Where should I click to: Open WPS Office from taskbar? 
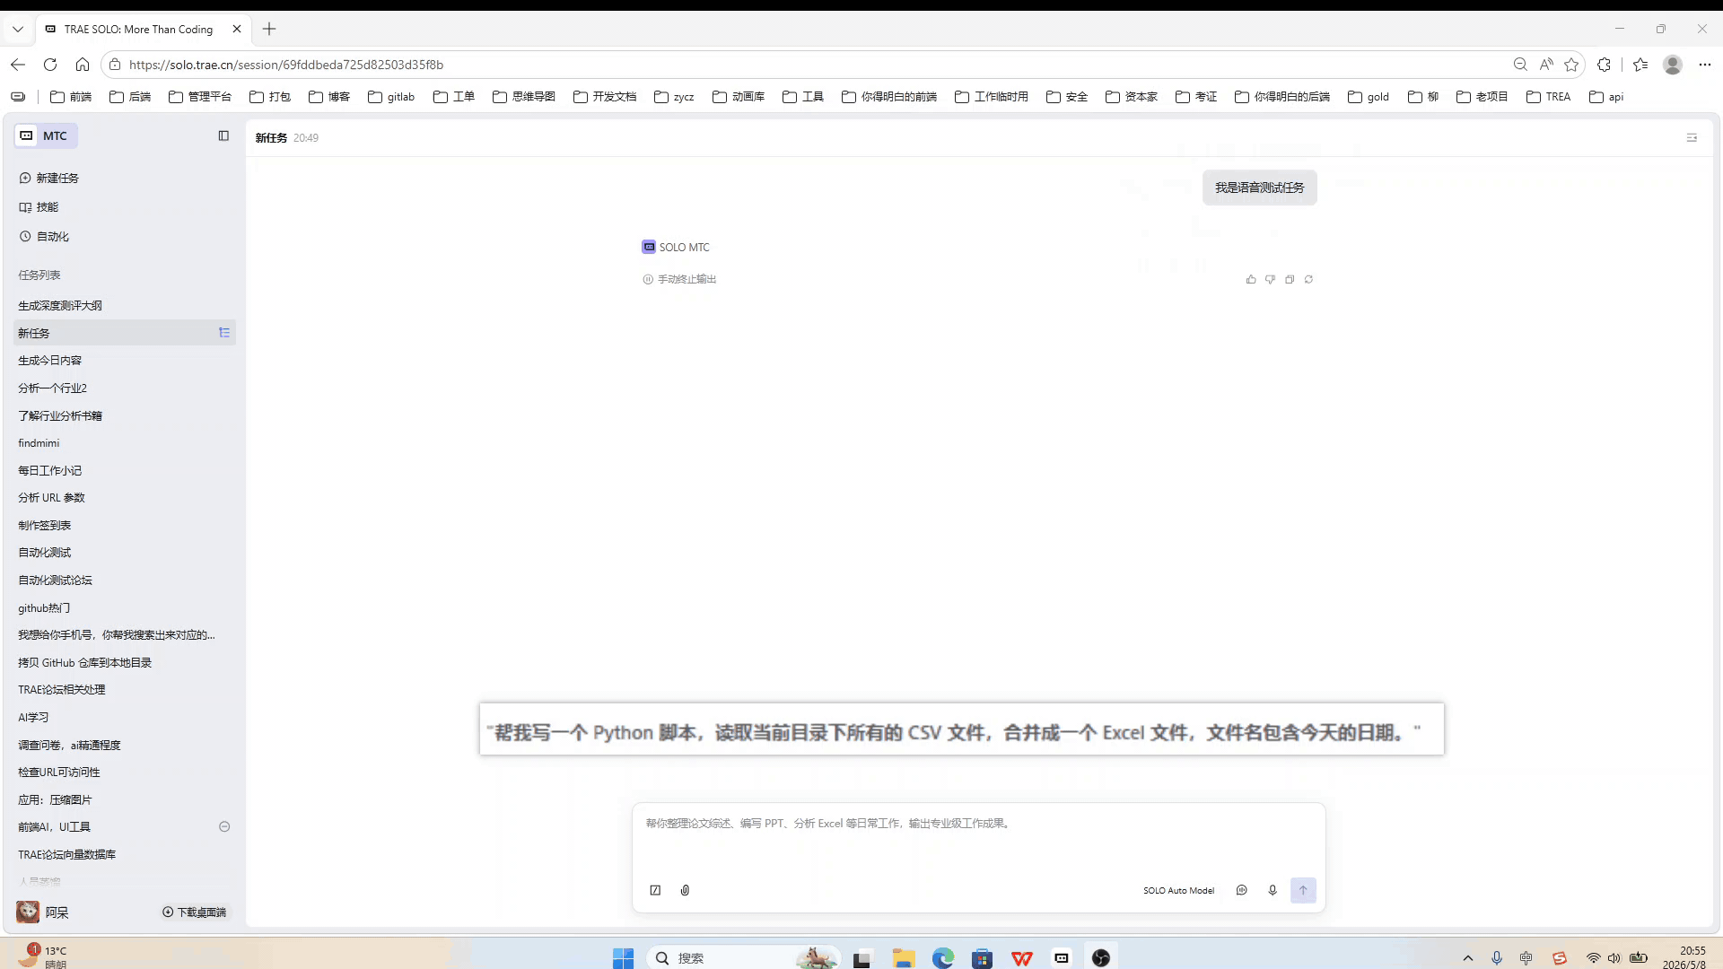[x=1022, y=958]
